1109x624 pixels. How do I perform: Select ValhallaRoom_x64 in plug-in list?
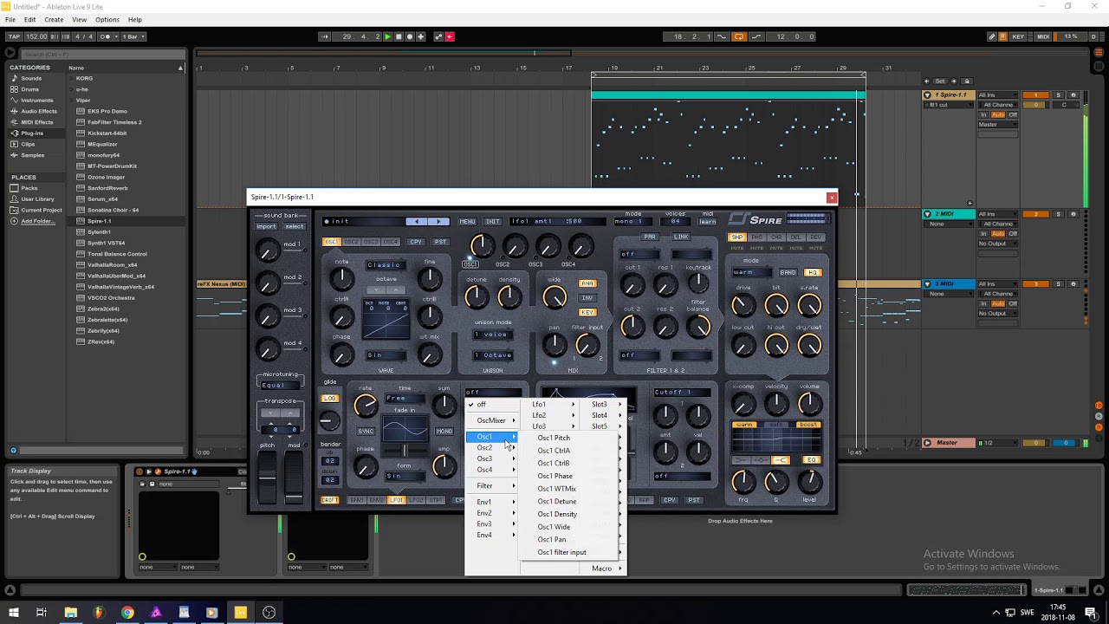tap(112, 265)
